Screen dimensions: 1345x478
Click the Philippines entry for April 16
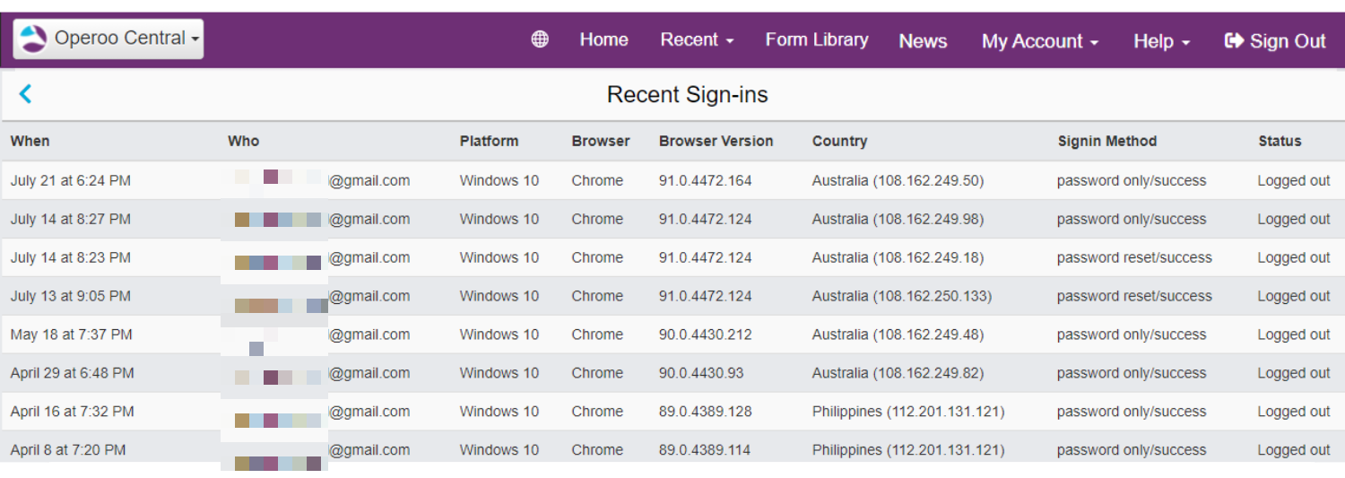click(908, 412)
